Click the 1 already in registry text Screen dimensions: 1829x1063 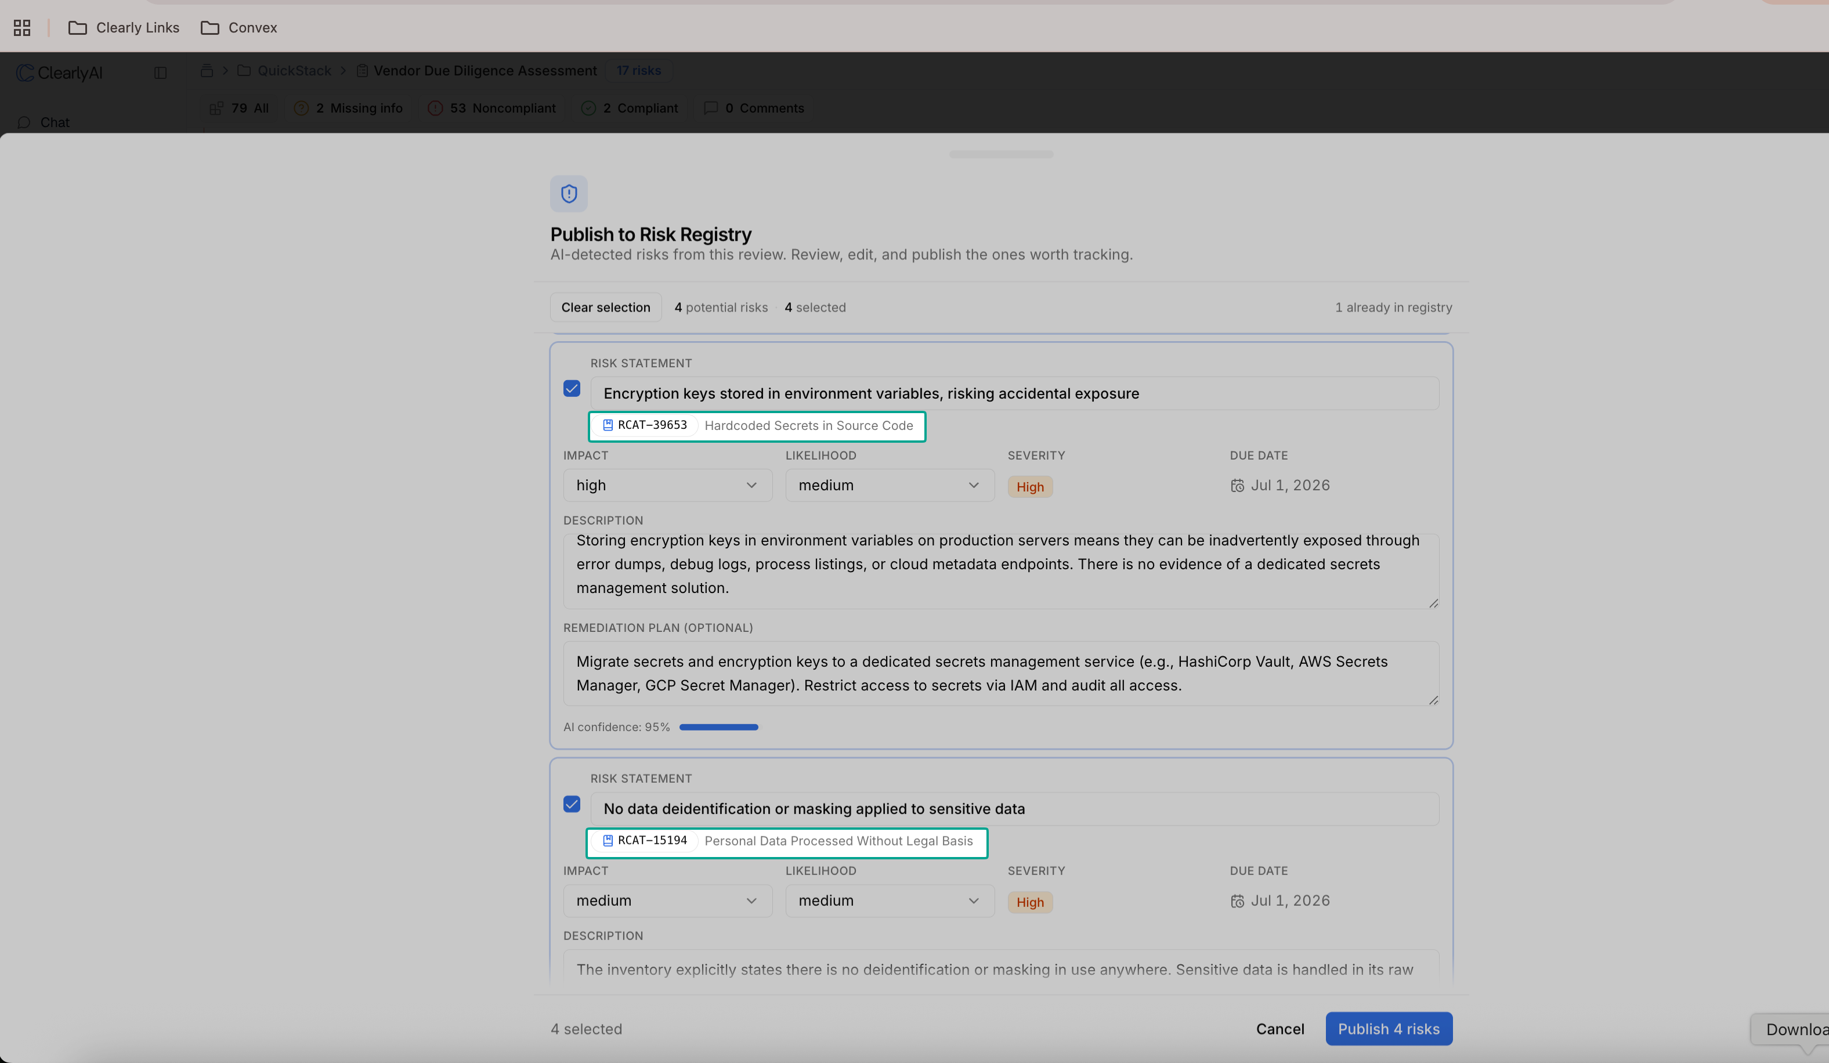[x=1394, y=308]
